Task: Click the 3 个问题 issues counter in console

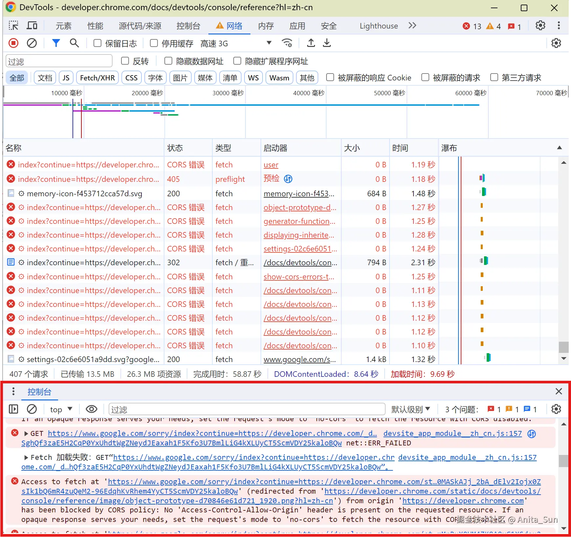Action: click(x=491, y=409)
